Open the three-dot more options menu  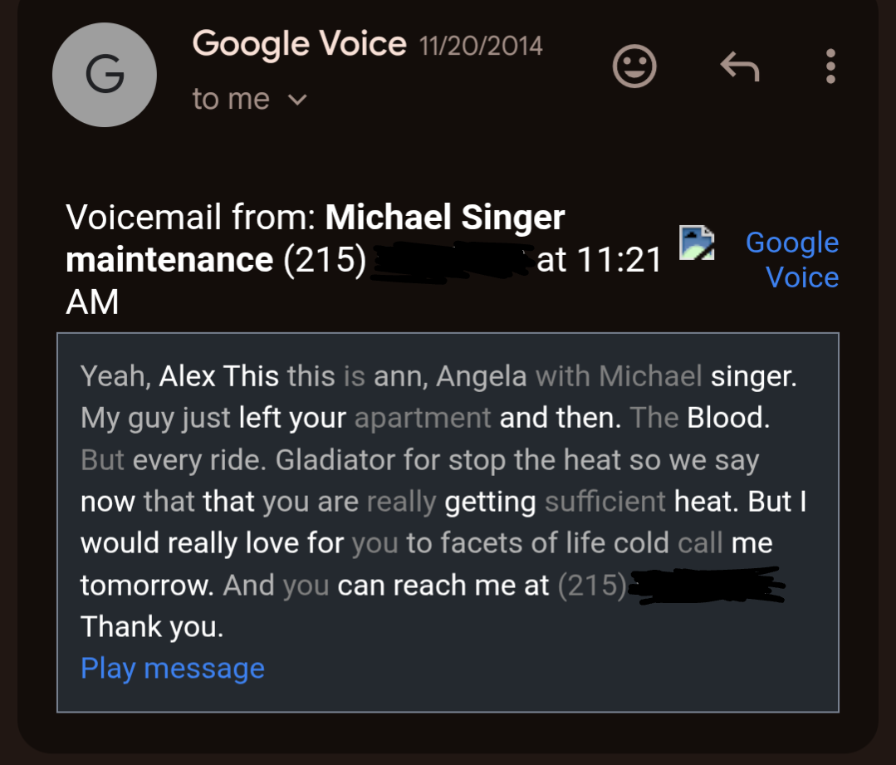pyautogui.click(x=830, y=66)
